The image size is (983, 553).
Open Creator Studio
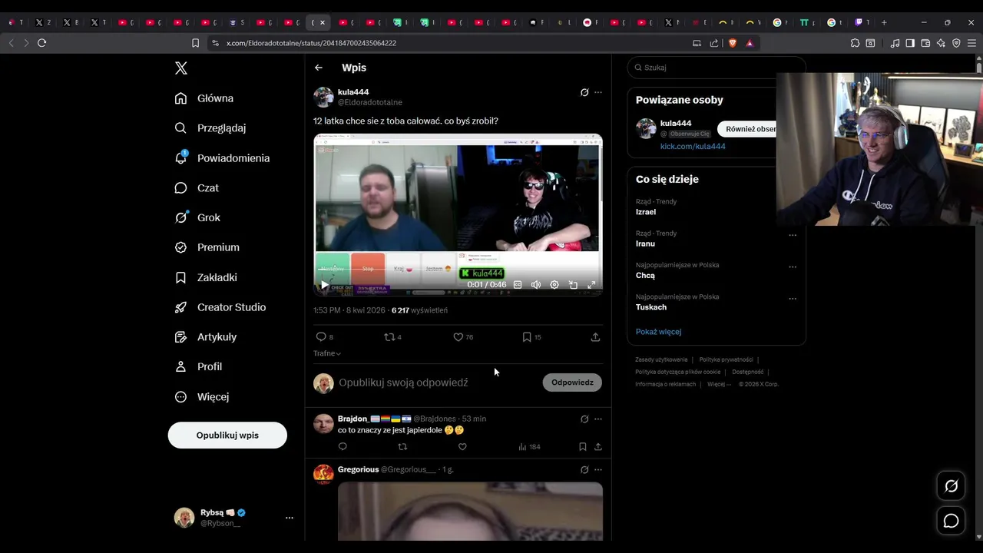[x=220, y=307]
